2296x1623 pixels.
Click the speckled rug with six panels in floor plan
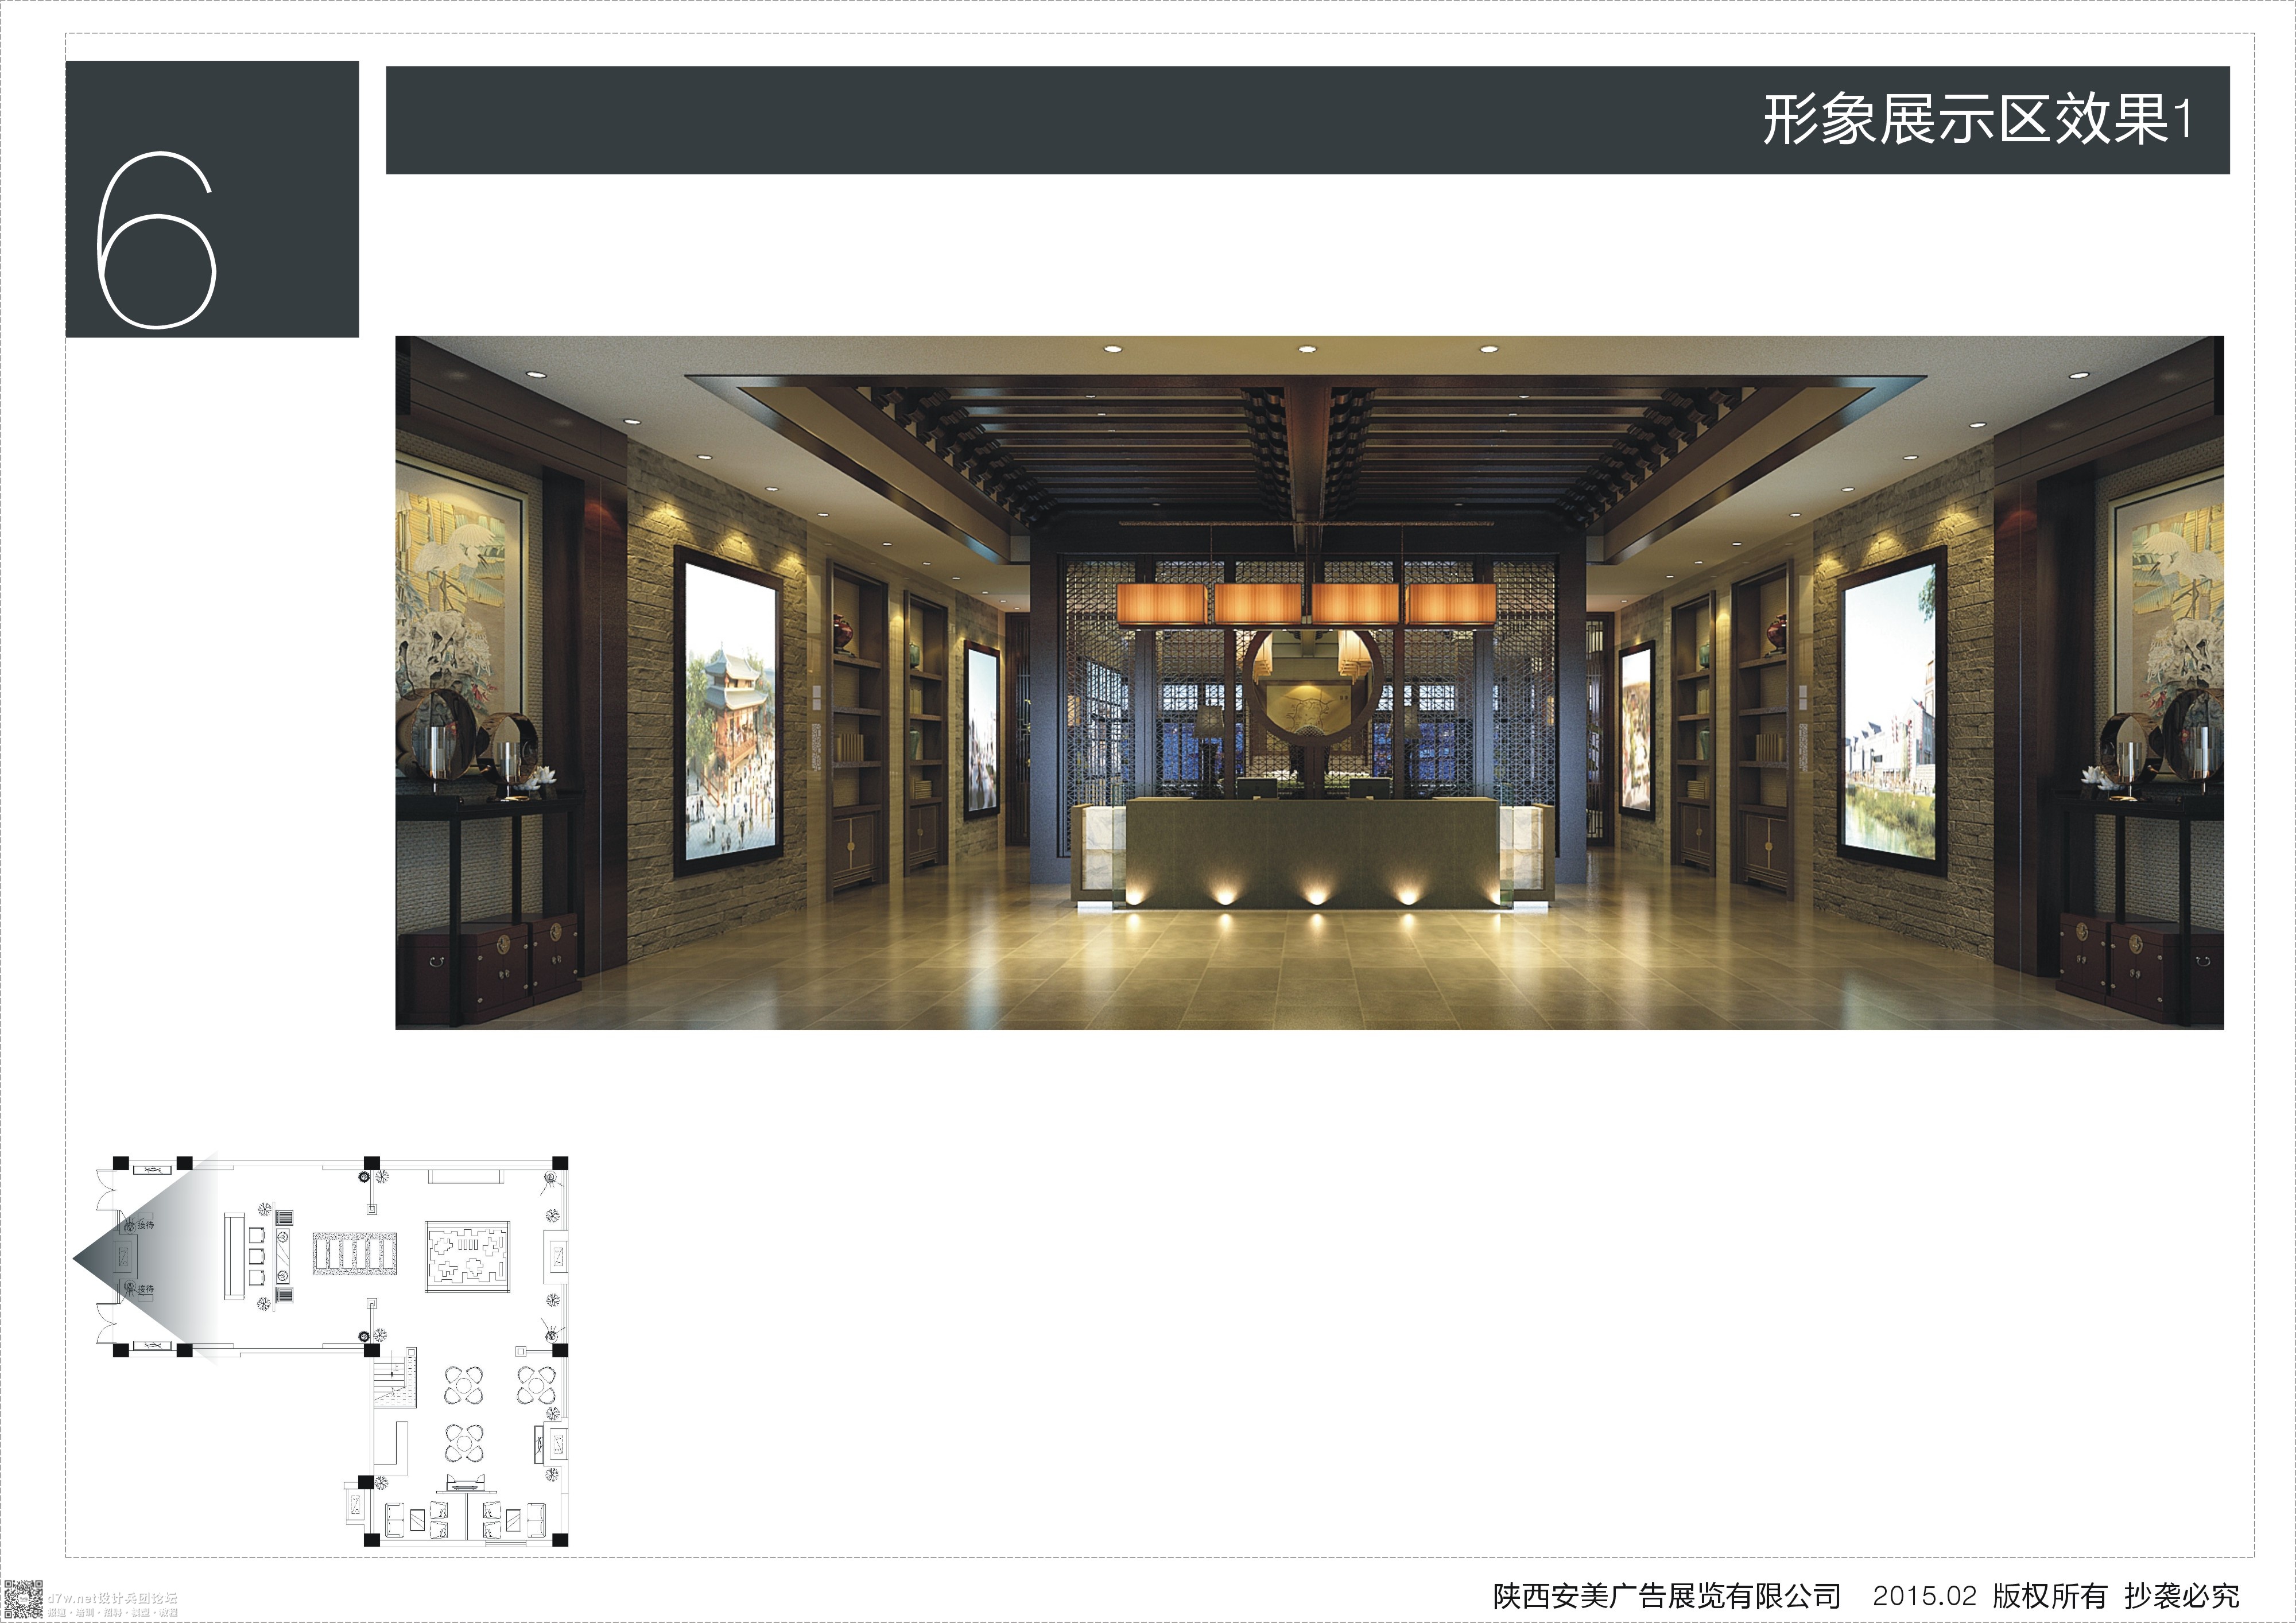pos(355,1254)
